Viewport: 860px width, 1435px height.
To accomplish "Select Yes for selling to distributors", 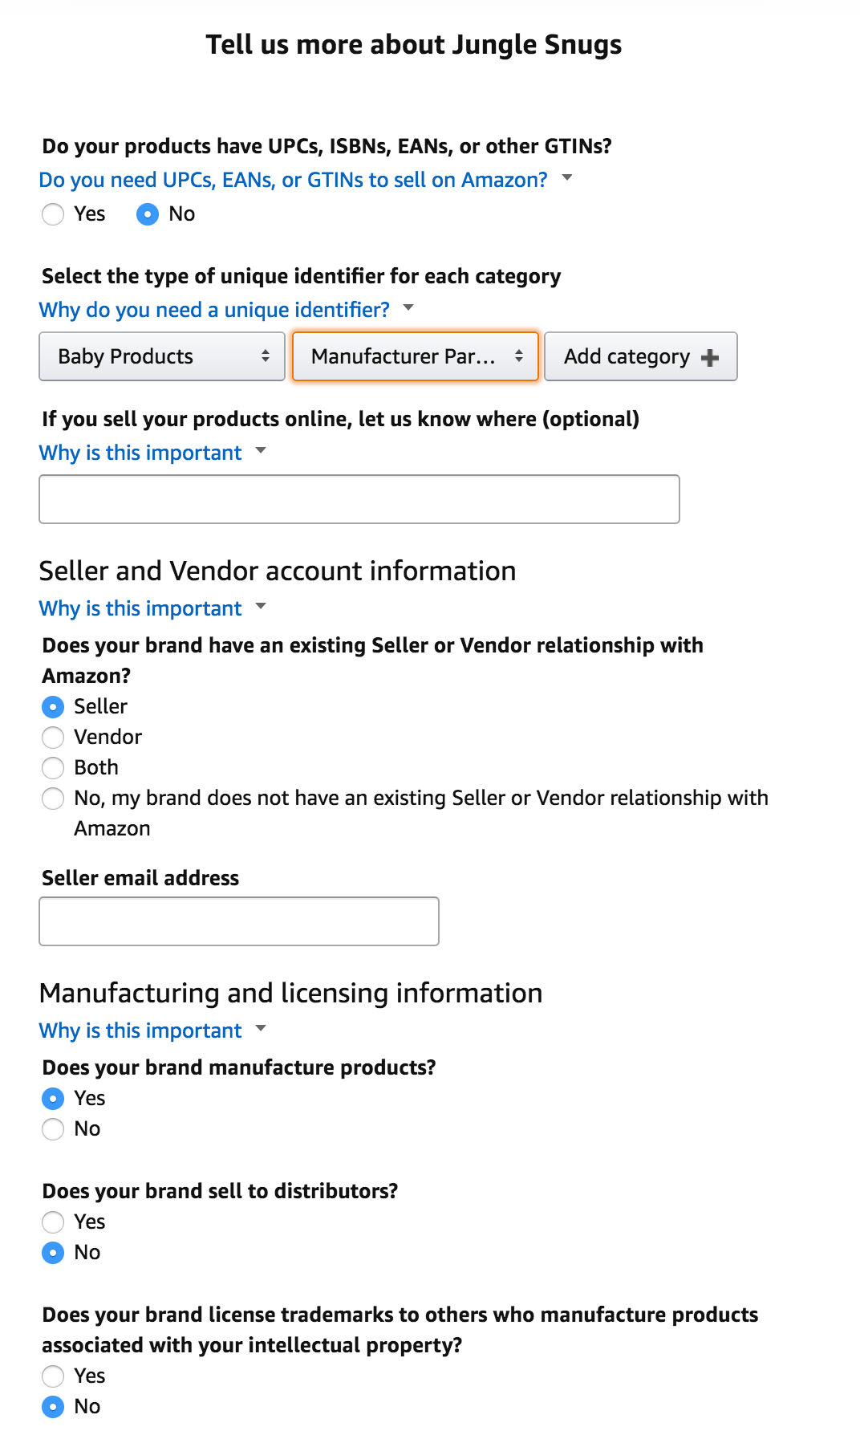I will tap(53, 1222).
